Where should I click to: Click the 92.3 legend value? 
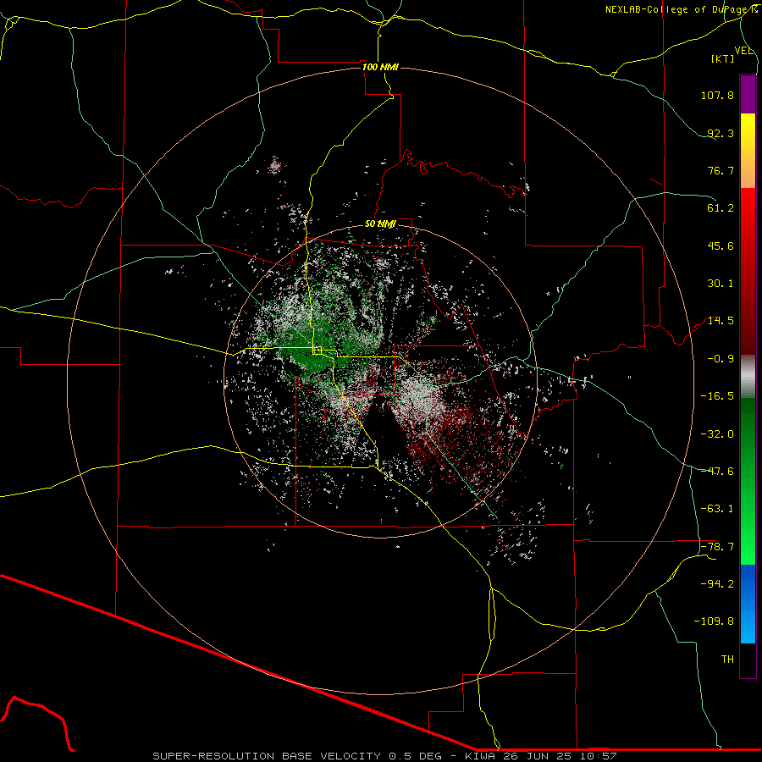(721, 133)
